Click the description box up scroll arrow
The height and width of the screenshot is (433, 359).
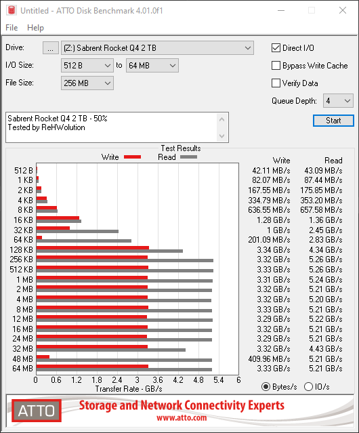pyautogui.click(x=221, y=119)
